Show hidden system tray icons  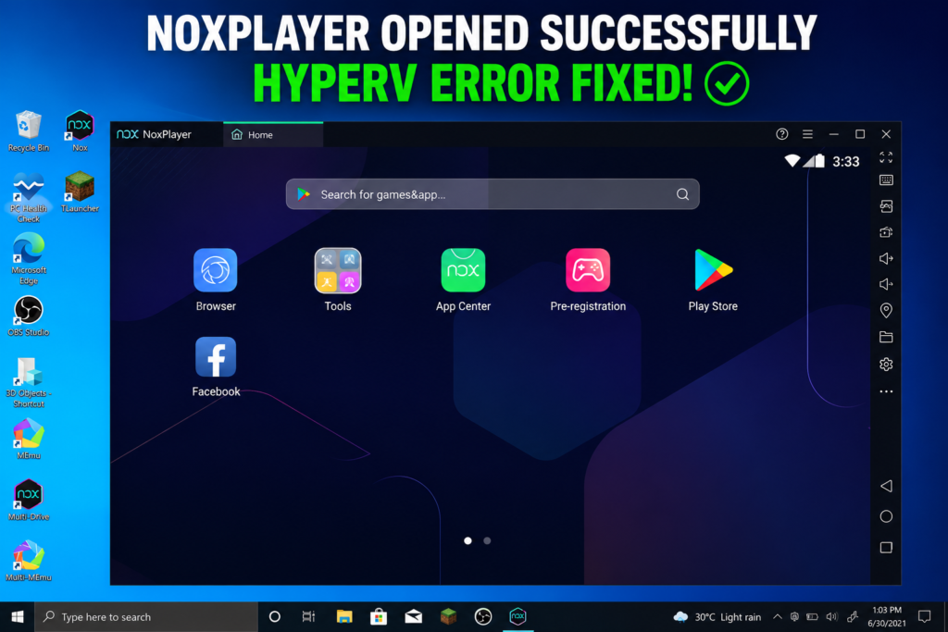coord(778,617)
